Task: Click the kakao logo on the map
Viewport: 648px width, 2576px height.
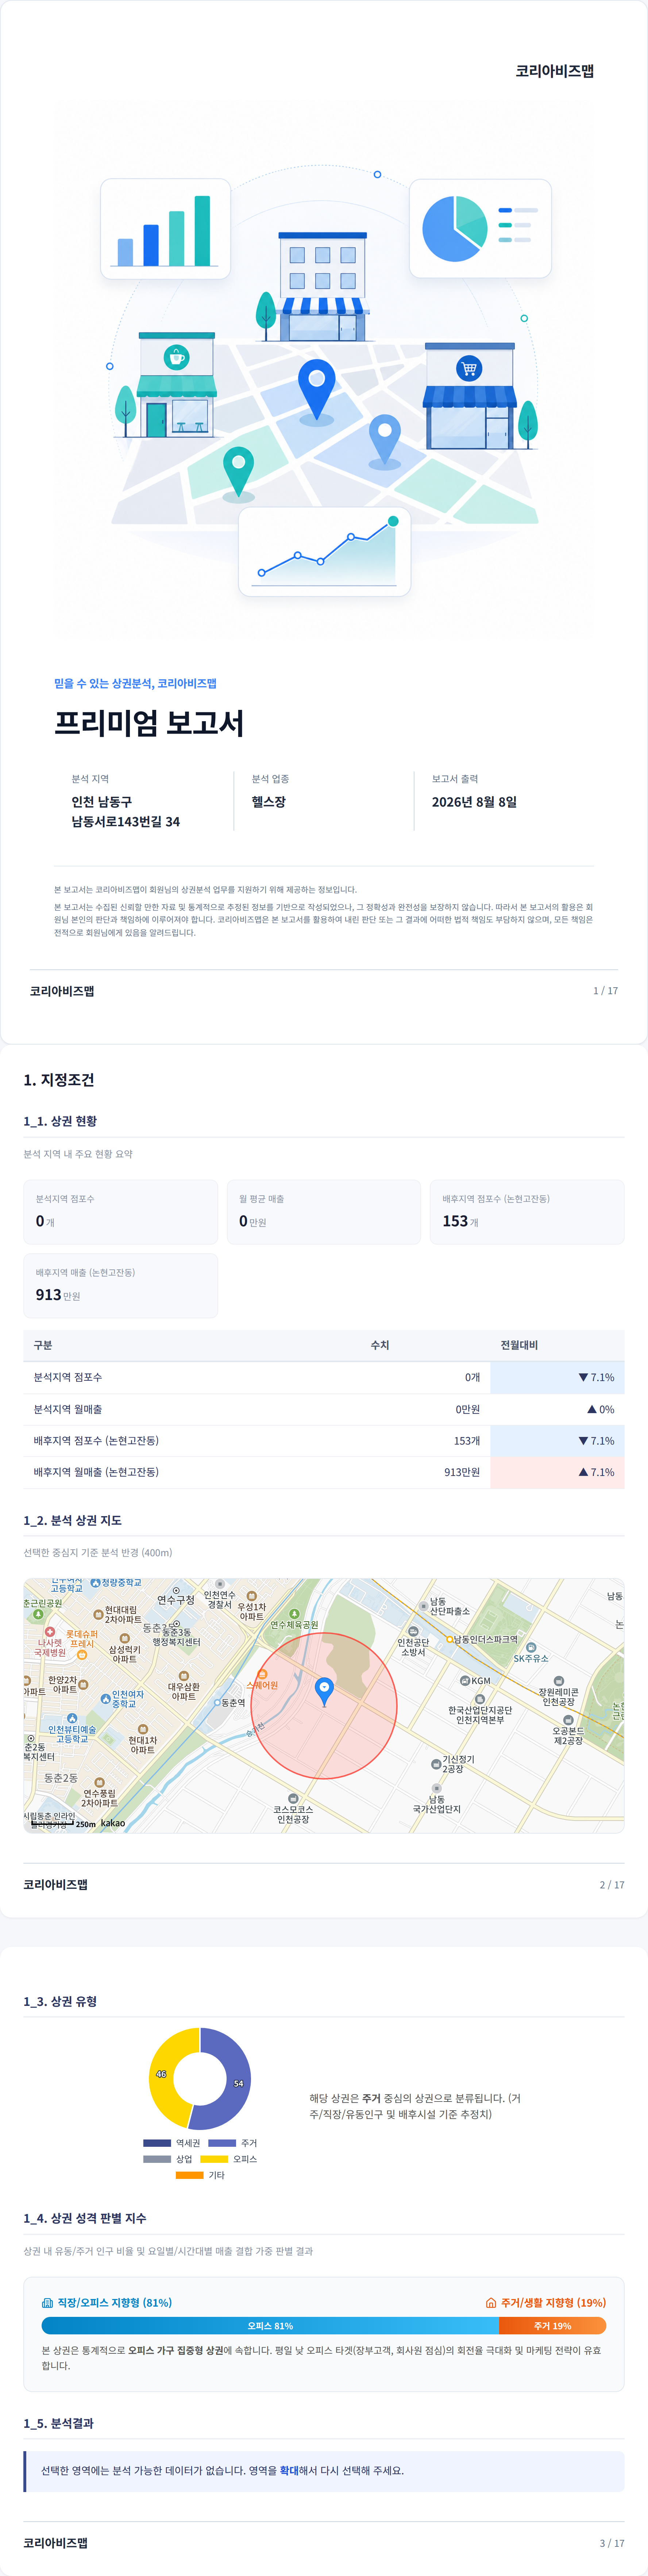Action: pos(113,1823)
